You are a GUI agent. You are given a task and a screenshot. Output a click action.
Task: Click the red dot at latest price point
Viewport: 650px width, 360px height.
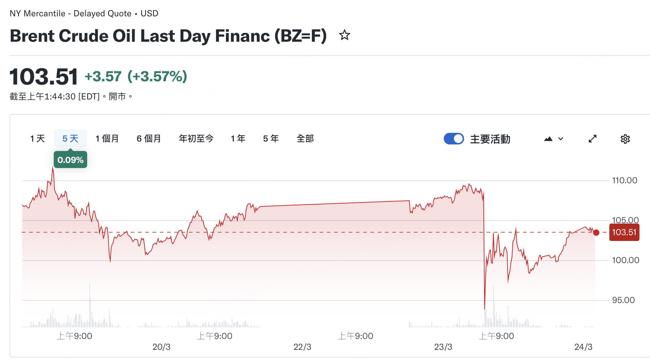point(596,233)
